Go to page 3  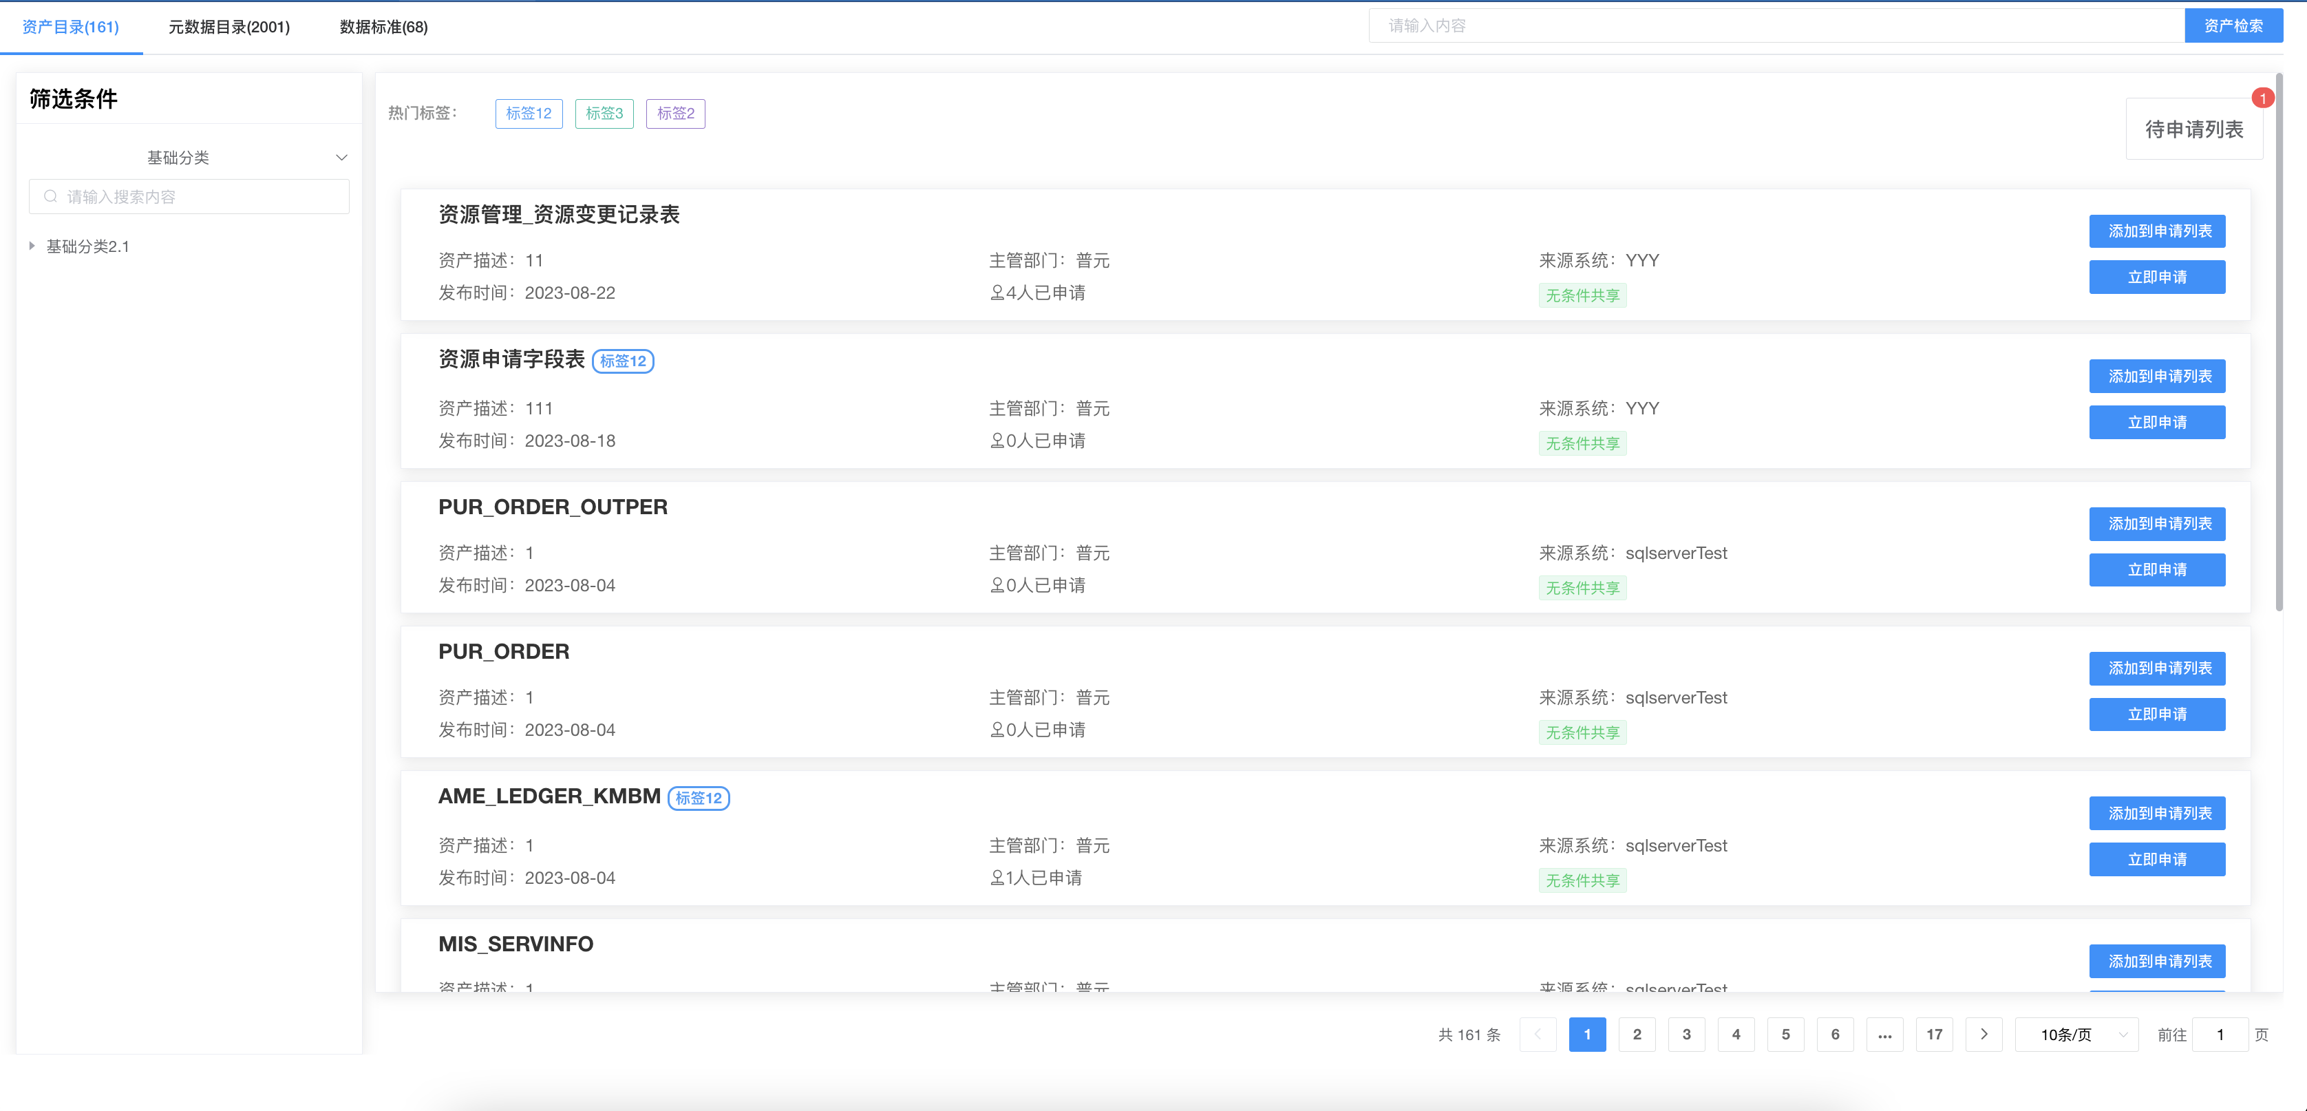pyautogui.click(x=1686, y=1035)
